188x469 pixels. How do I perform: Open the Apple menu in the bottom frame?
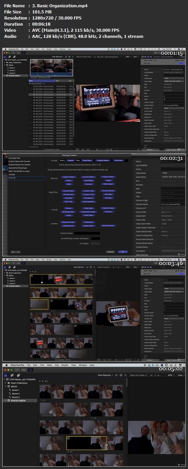tap(6, 365)
